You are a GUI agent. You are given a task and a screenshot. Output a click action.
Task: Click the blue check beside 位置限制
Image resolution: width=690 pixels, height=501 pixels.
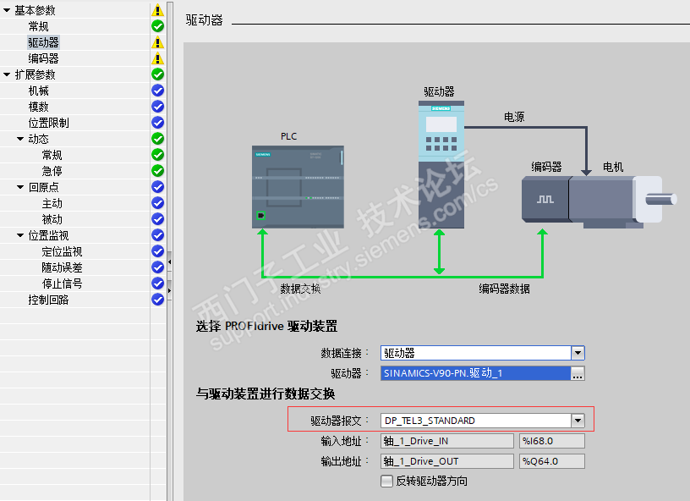click(157, 123)
